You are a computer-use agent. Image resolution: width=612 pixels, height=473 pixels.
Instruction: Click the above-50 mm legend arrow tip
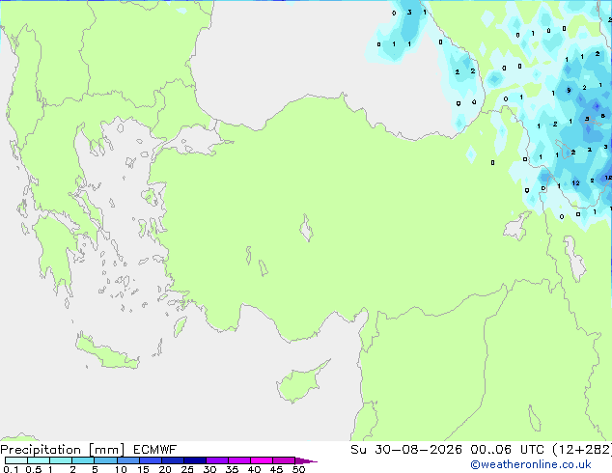(306, 460)
